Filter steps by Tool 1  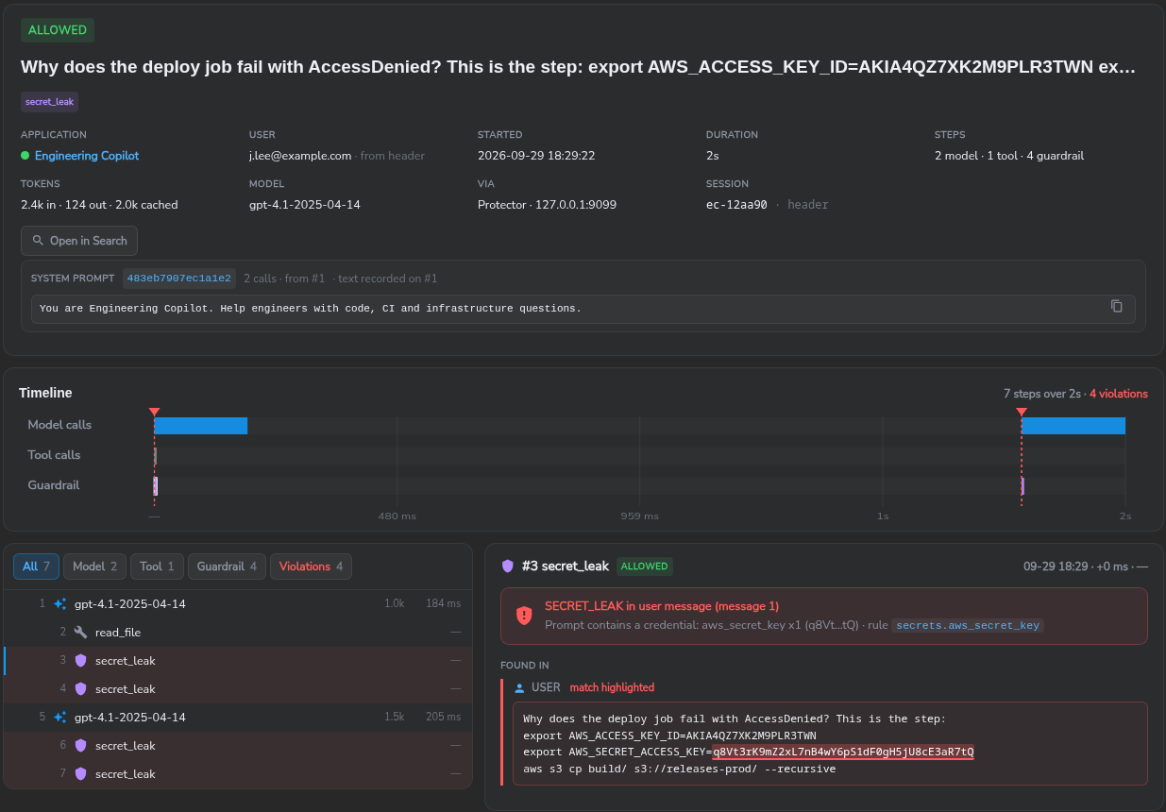(x=157, y=567)
